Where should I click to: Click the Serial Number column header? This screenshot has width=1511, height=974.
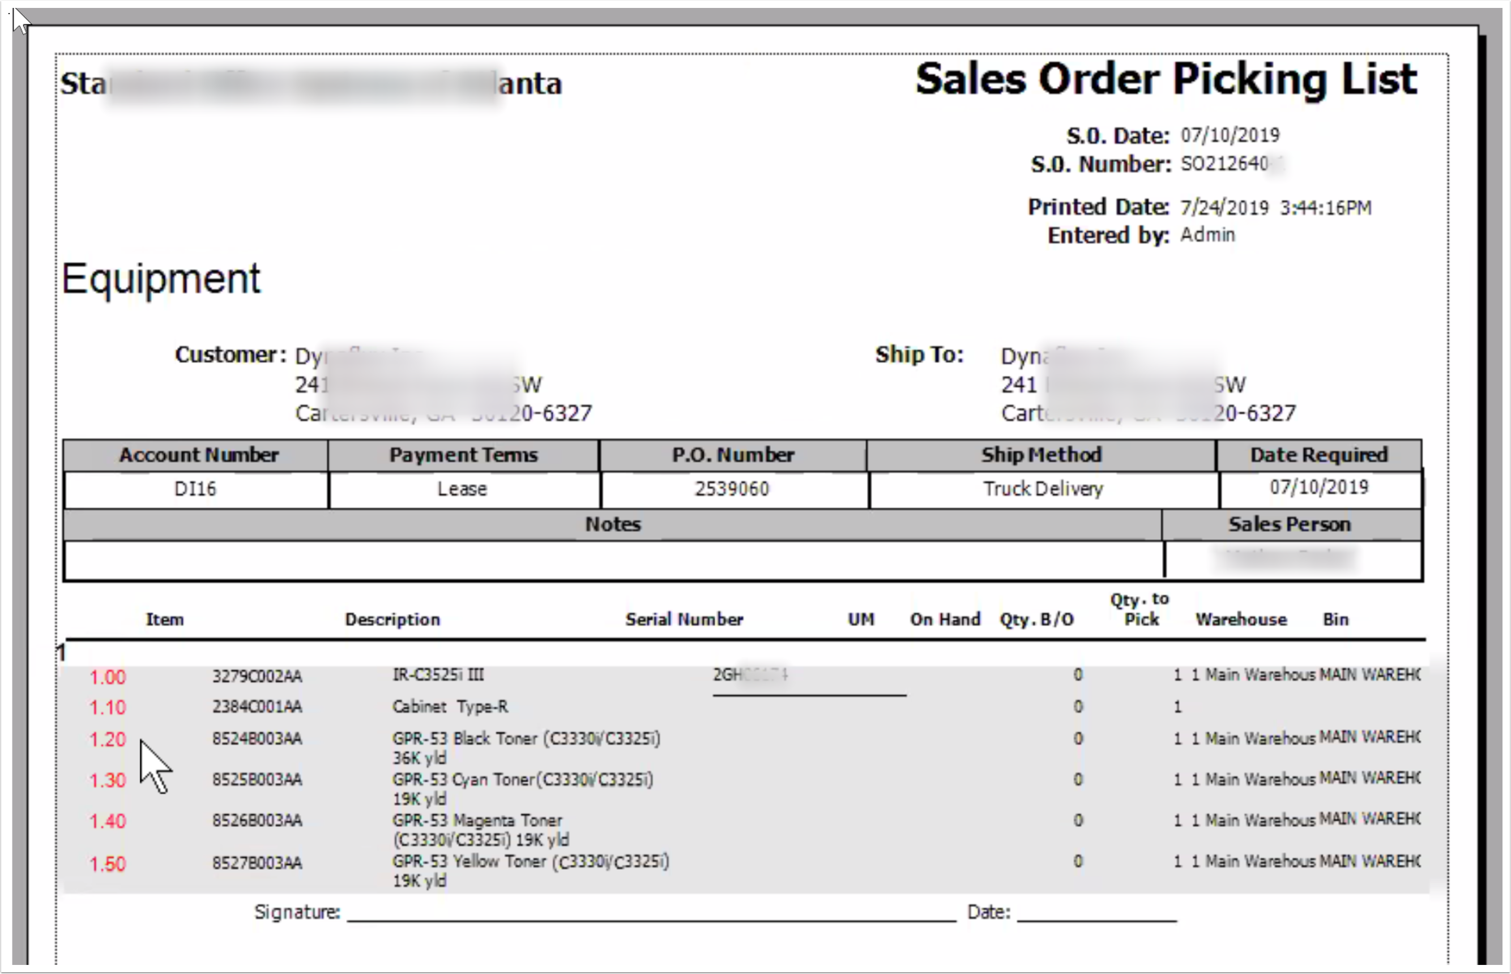pos(684,620)
